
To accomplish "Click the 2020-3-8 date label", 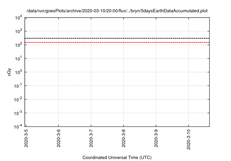I will point(123,138).
